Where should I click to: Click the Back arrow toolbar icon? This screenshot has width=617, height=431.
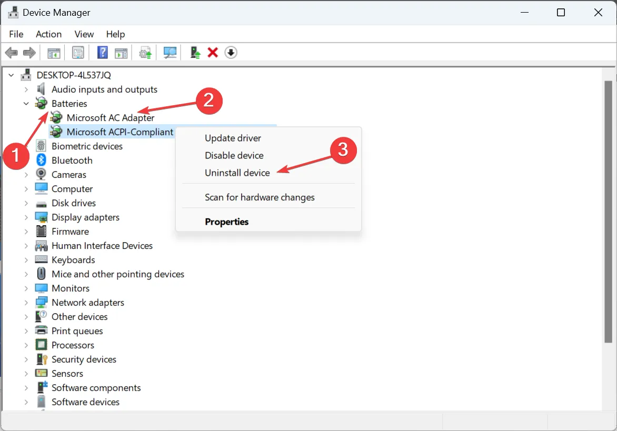tap(12, 52)
